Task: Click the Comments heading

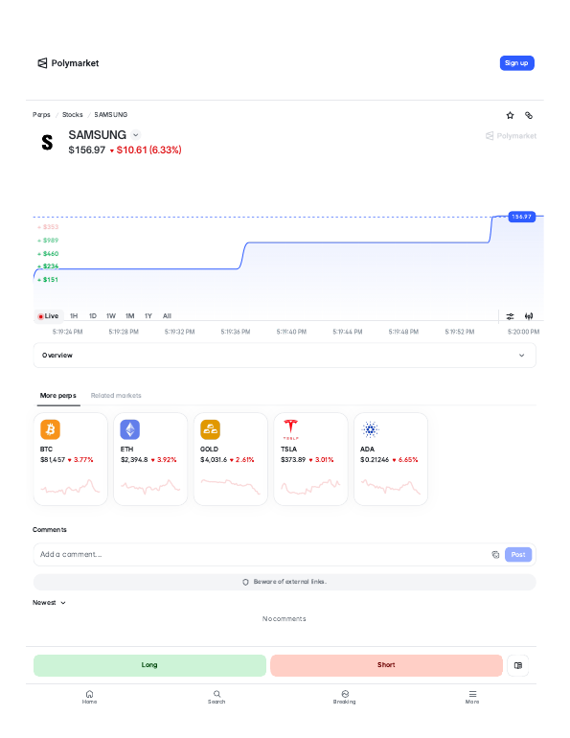Action: click(x=50, y=530)
